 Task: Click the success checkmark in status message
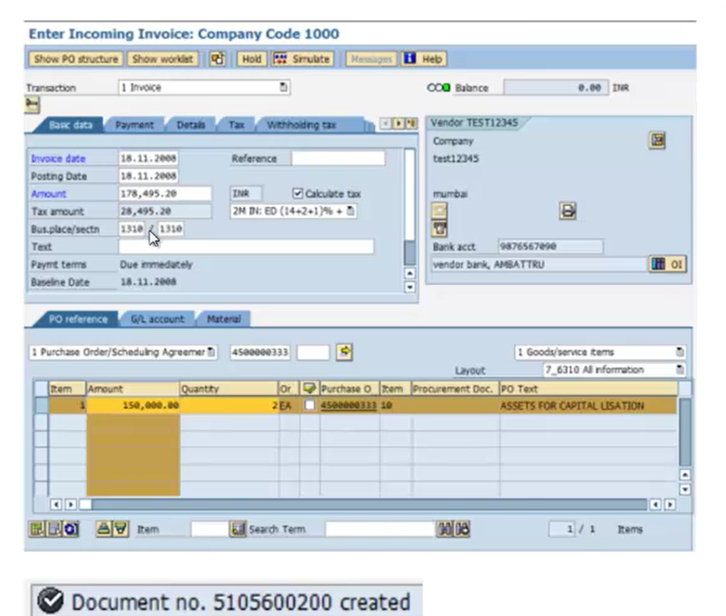coord(50,600)
